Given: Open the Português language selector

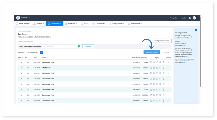Looking at the screenshot, I should point(174,18).
